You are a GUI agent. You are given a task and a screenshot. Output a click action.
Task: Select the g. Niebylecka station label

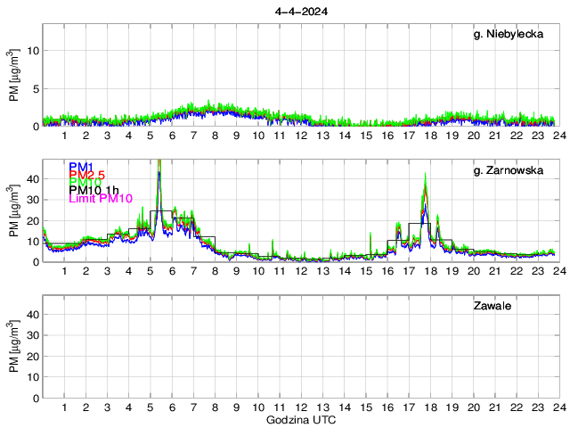click(509, 34)
